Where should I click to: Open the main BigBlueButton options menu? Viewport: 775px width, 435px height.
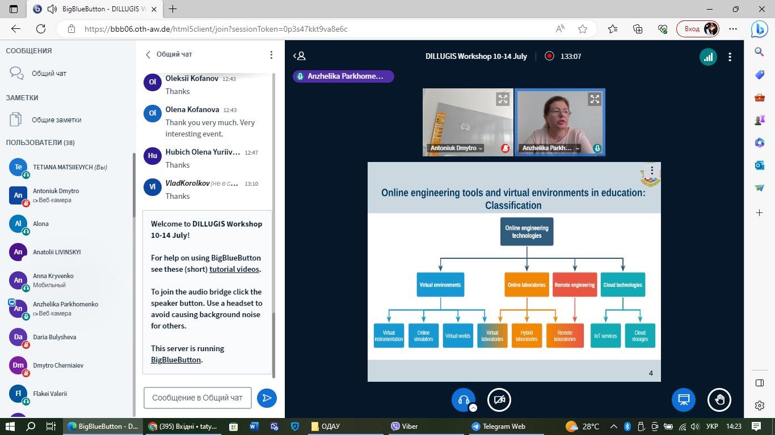click(x=730, y=57)
